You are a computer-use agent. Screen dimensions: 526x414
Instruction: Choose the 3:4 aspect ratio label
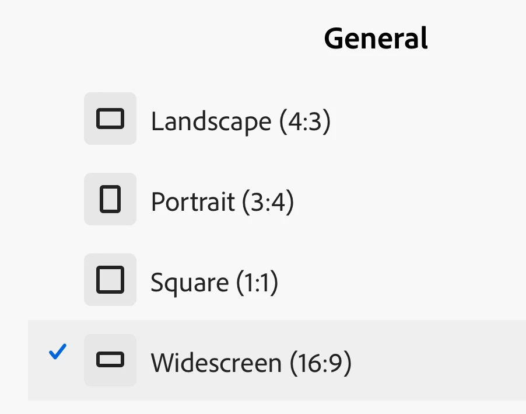coord(268,202)
